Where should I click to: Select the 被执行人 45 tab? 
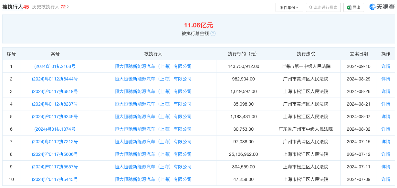[x=16, y=7]
